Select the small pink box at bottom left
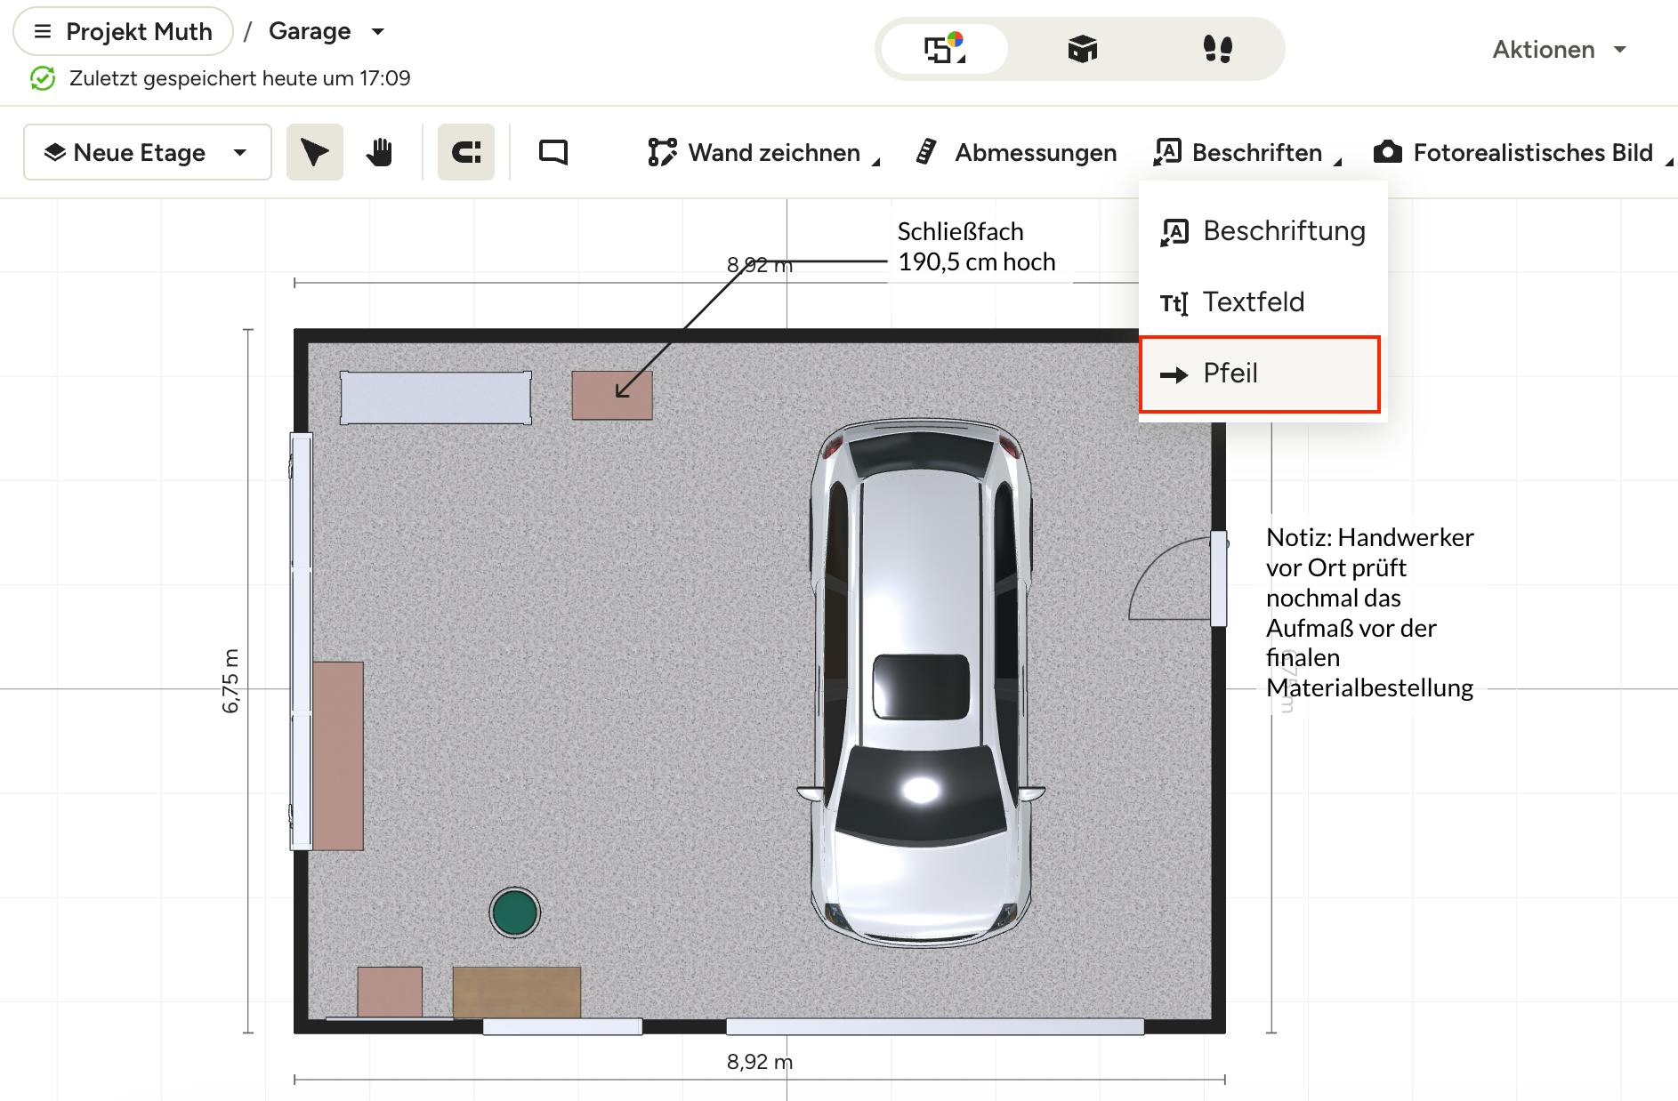 click(x=390, y=993)
